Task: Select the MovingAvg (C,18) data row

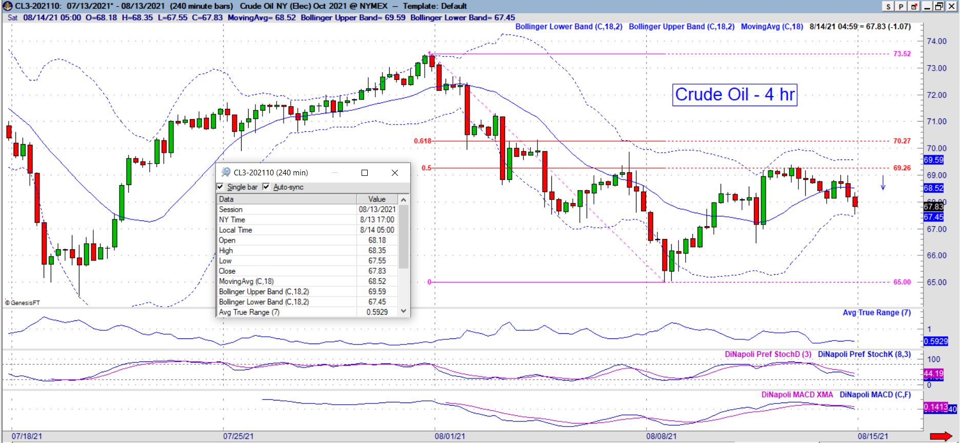Action: 307,281
